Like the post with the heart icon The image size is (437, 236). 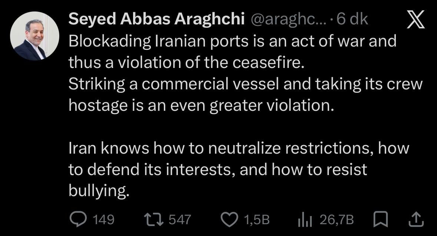pyautogui.click(x=229, y=220)
